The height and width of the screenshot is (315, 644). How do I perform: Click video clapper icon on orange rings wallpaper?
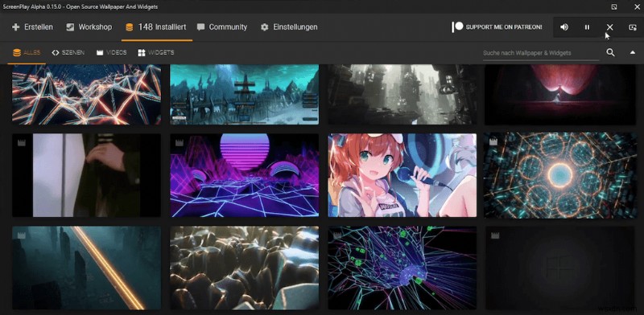tap(493, 142)
